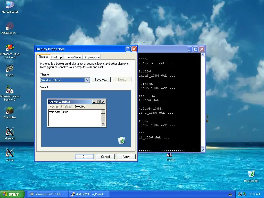Open the Xming desktop icon
This screenshot has height=198, width=264.
coord(10,155)
